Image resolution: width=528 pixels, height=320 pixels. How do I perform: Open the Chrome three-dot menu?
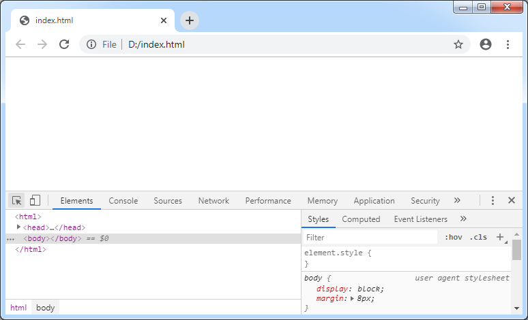click(508, 44)
